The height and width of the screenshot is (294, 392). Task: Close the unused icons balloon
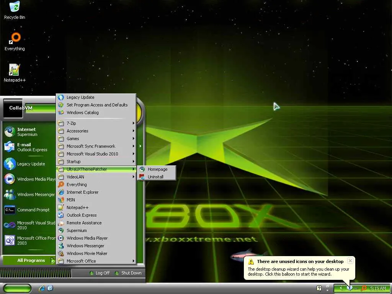click(350, 261)
